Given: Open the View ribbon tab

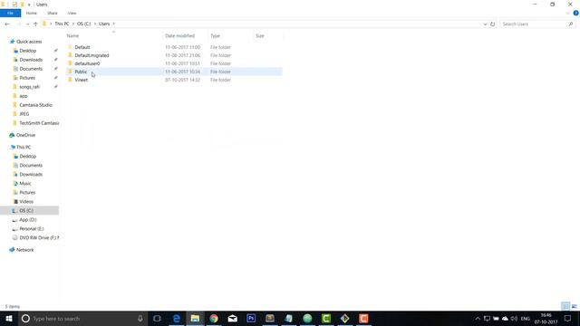Looking at the screenshot, I should click(x=72, y=13).
